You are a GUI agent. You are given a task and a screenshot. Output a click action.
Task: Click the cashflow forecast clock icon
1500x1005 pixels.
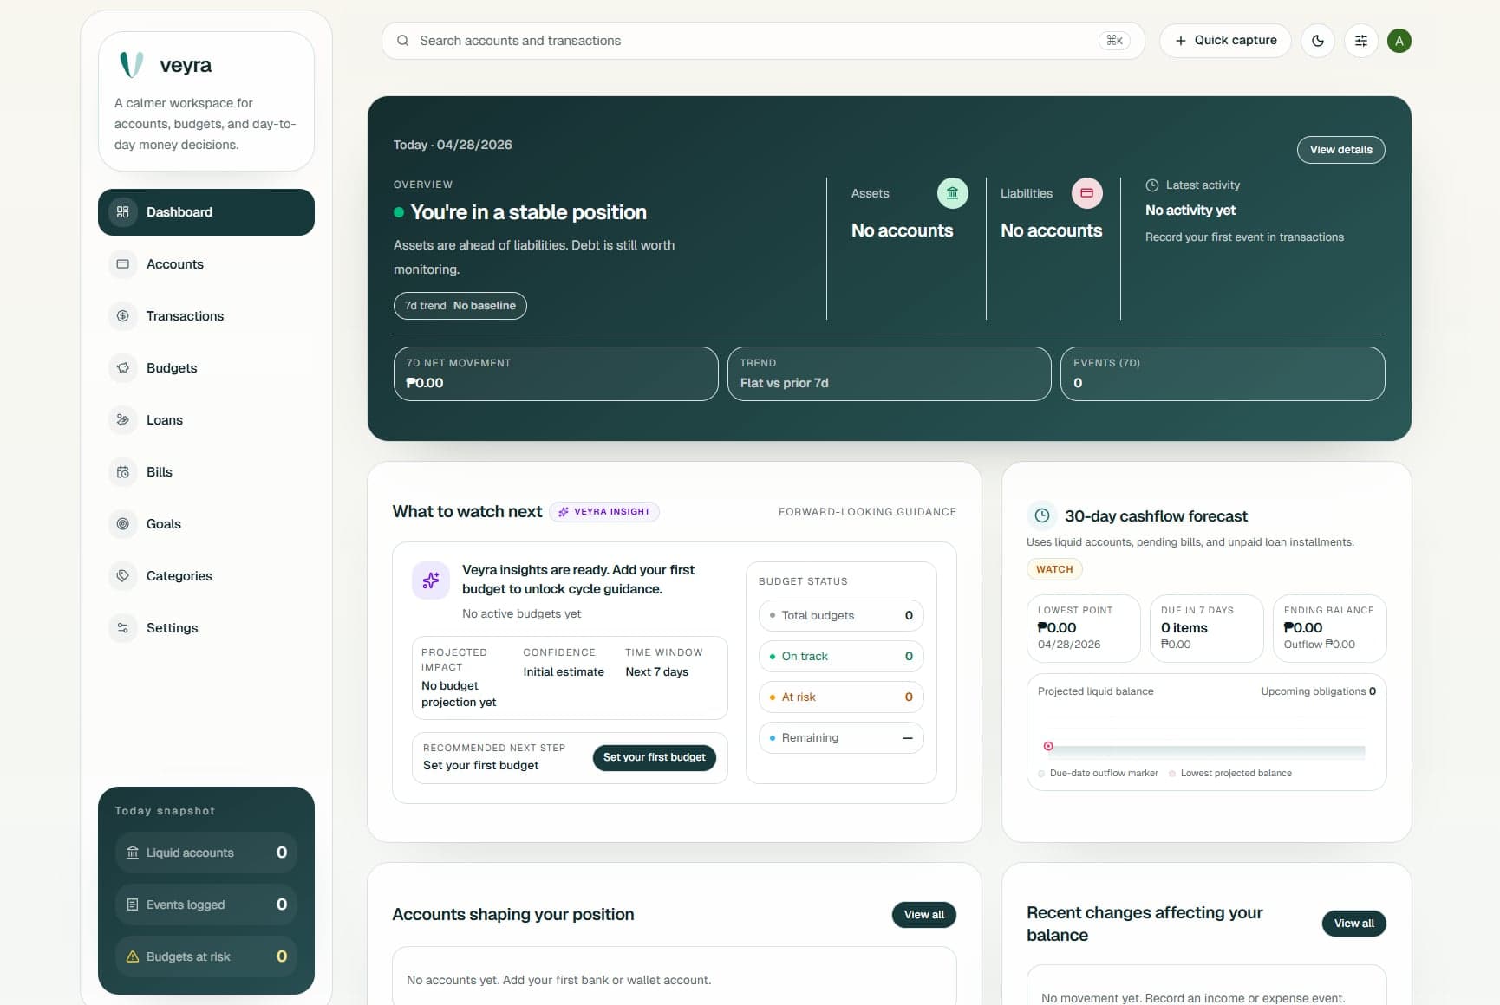tap(1042, 515)
